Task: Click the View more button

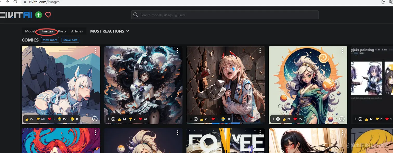Action: (x=50, y=40)
